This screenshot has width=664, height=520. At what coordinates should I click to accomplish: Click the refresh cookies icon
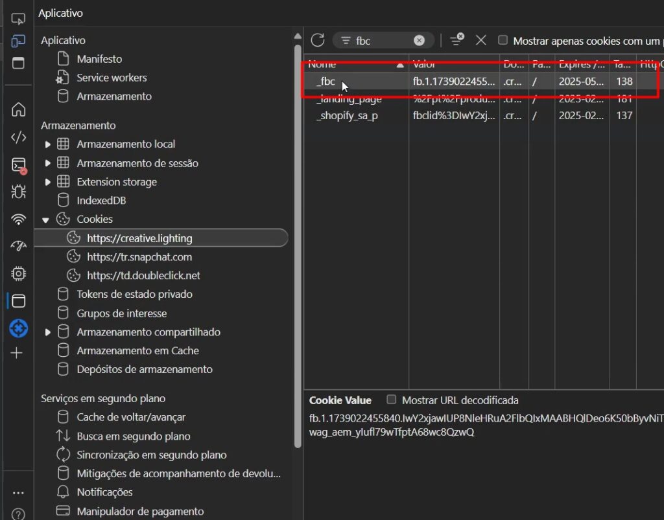(317, 40)
